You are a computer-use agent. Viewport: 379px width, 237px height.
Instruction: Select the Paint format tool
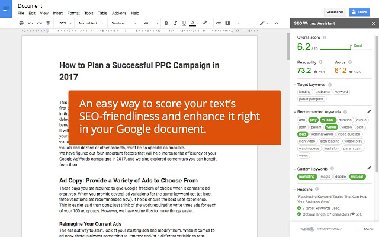coord(49,23)
